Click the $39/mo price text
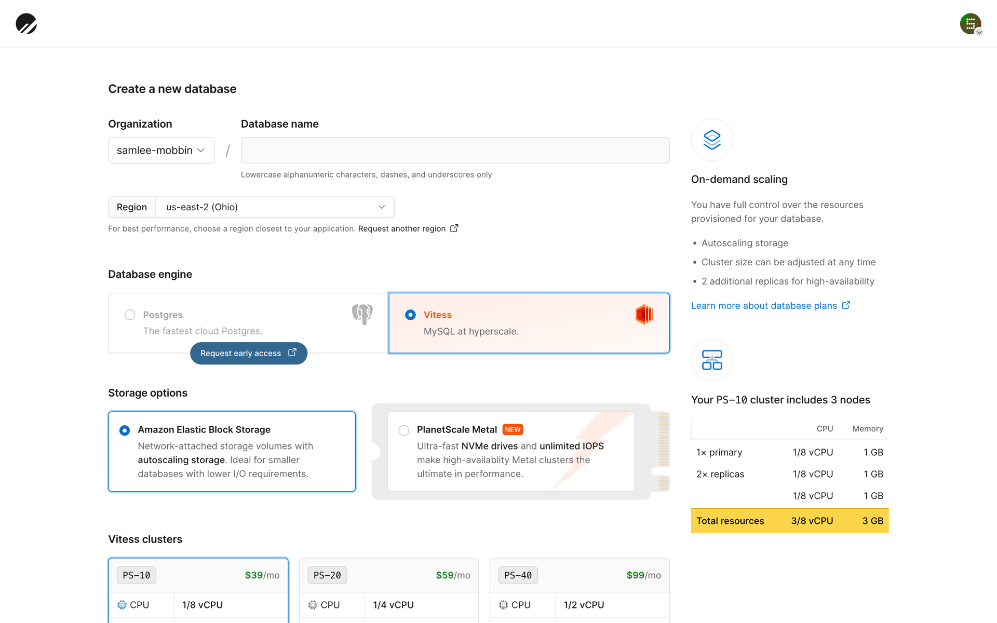The height and width of the screenshot is (623, 997). click(x=262, y=575)
